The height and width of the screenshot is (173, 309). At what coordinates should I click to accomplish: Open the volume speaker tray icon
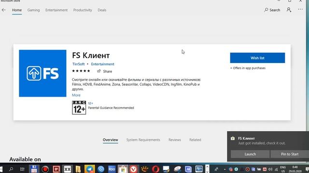(270, 169)
